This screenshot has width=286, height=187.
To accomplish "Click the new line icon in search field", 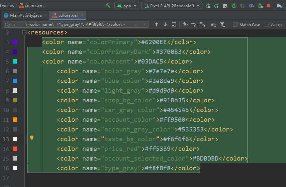I will click(135, 24).
